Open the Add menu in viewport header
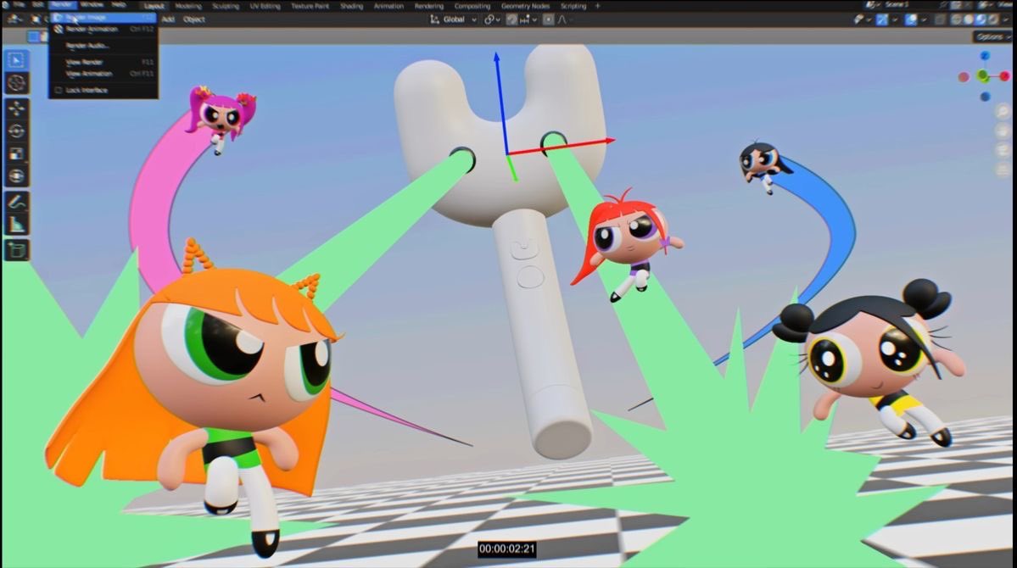Image resolution: width=1017 pixels, height=568 pixels. tap(168, 19)
